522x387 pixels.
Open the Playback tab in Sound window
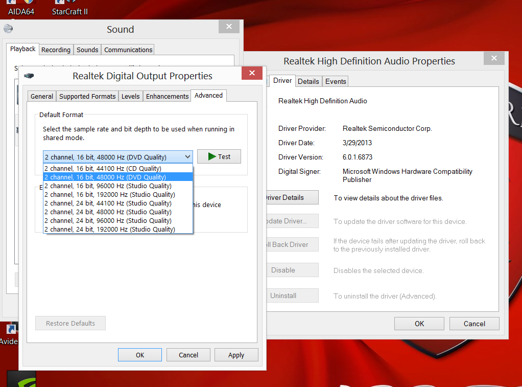[22, 49]
